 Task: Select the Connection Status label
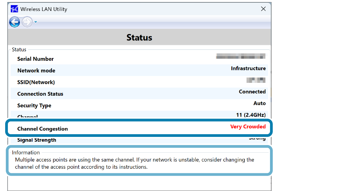click(40, 94)
